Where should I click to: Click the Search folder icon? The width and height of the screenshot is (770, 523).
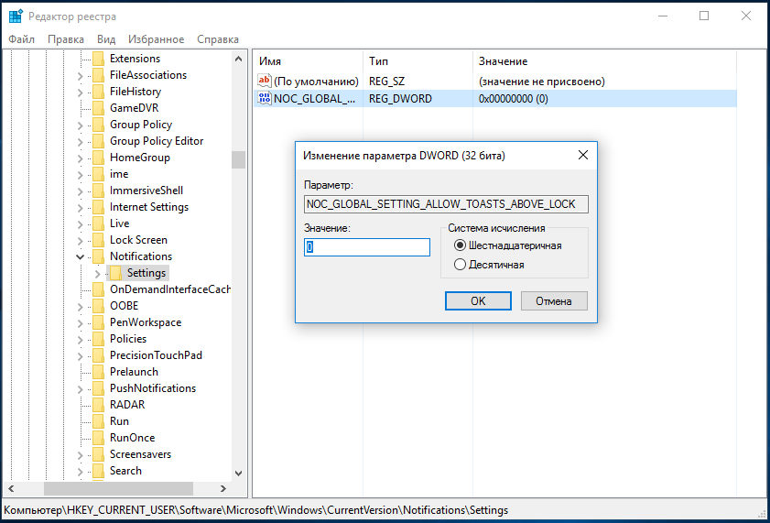point(98,471)
